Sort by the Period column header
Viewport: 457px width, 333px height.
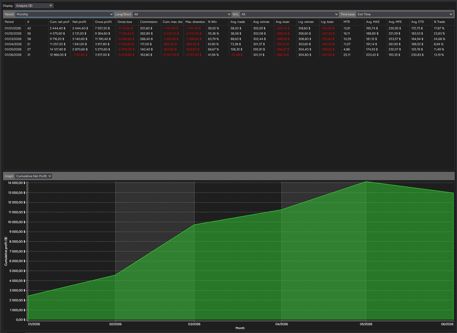[x=14, y=22]
